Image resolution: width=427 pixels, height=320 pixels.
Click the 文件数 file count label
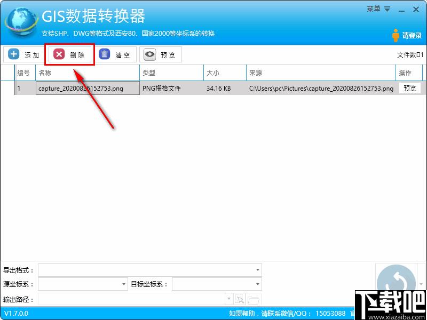tap(410, 55)
